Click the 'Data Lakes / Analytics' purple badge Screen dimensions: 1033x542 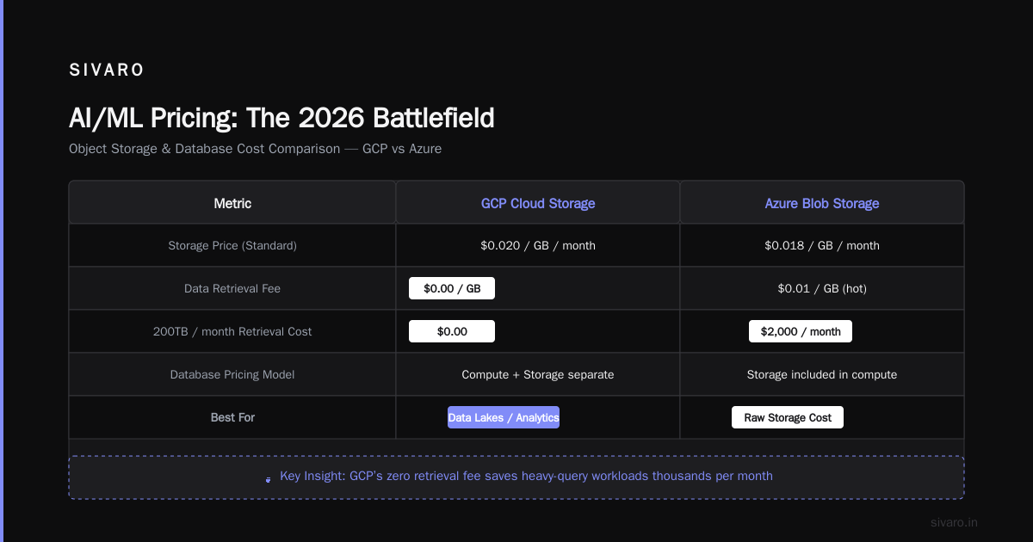click(x=504, y=418)
